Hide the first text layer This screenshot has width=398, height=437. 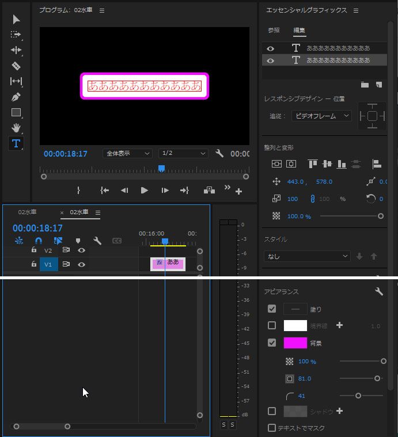270,49
